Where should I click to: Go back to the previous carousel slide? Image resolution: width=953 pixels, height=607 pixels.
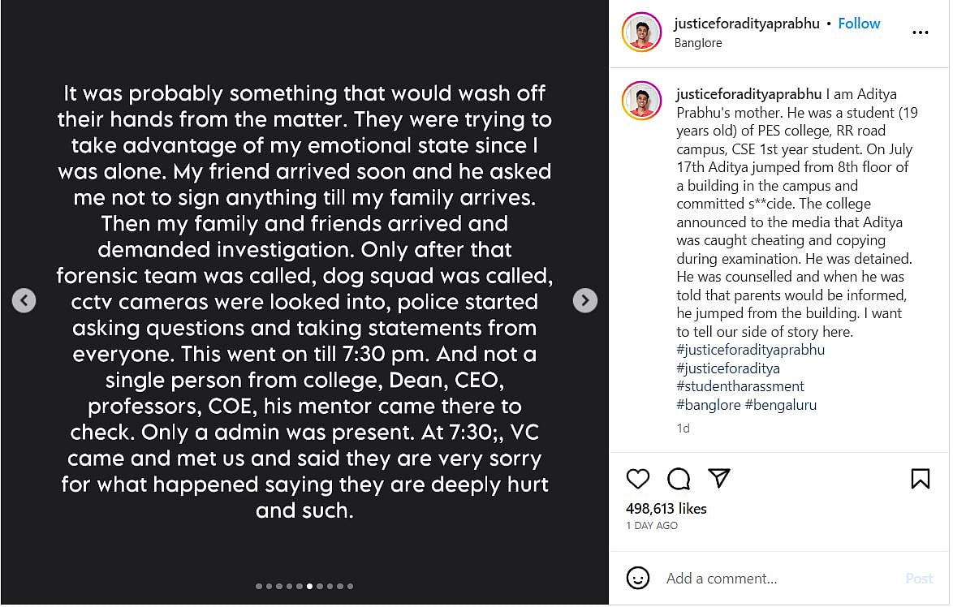(x=24, y=301)
